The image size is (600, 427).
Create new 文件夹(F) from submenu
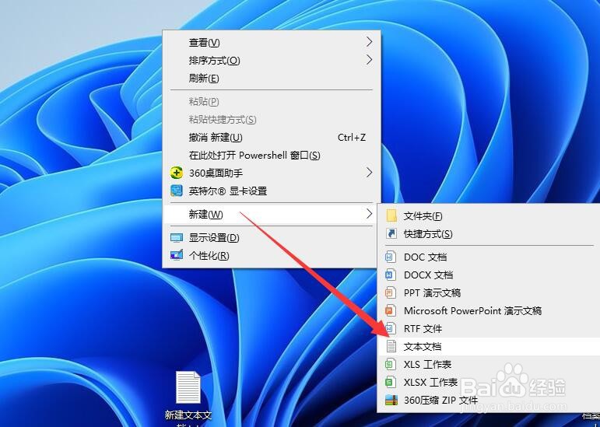click(489, 216)
